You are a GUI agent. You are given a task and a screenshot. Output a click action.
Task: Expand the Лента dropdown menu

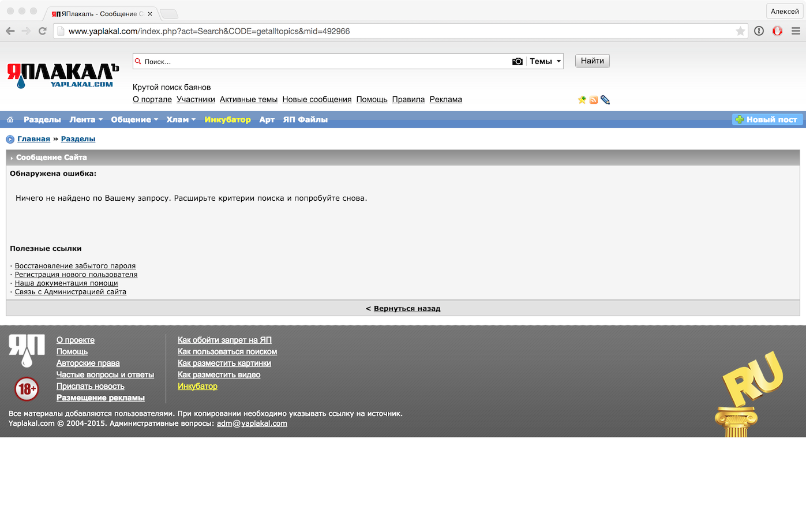pyautogui.click(x=85, y=119)
